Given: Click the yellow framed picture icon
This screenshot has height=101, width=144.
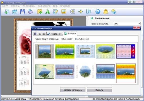Looking at the screenshot, I should (64, 11).
